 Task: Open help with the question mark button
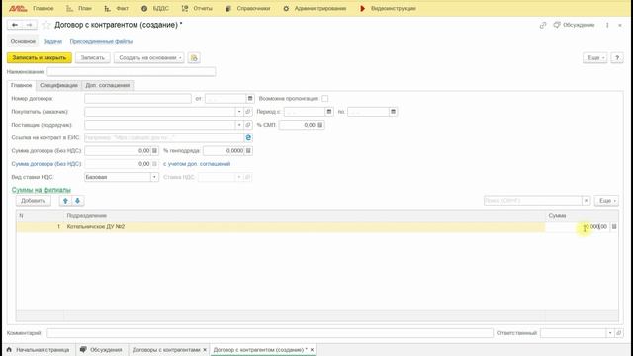[x=617, y=58]
